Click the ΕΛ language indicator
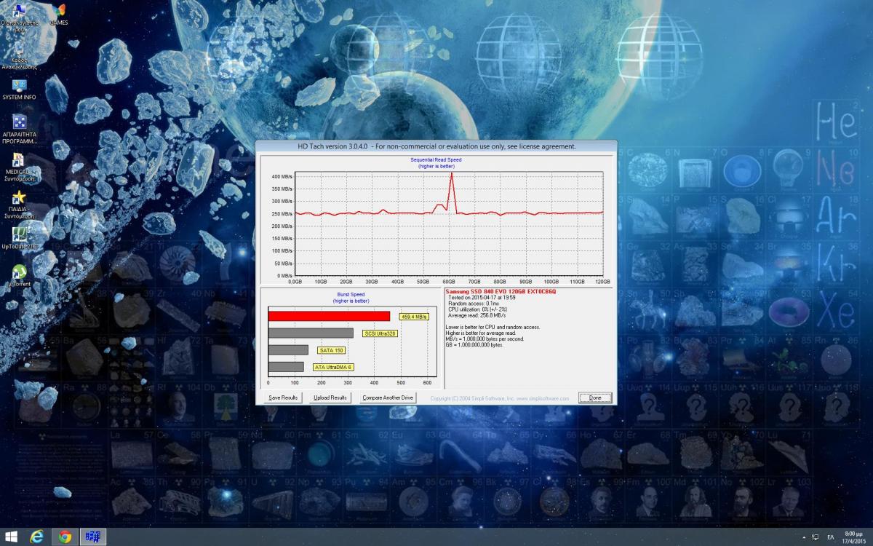 [831, 537]
